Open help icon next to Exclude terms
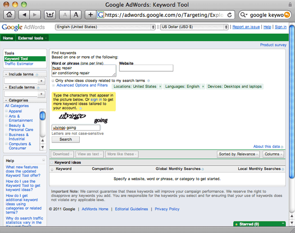This screenshot has height=233, width=295. tap(38, 88)
